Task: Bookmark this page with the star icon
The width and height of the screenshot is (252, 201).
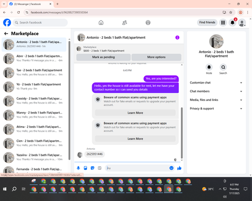Action: click(231, 13)
